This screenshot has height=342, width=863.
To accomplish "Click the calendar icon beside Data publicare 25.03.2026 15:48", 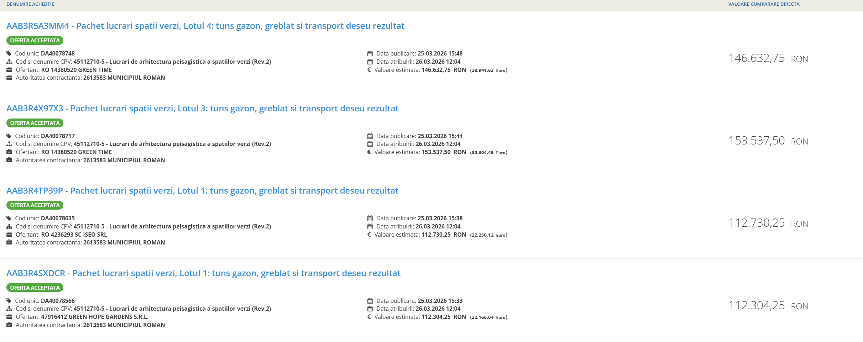I will click(x=370, y=54).
